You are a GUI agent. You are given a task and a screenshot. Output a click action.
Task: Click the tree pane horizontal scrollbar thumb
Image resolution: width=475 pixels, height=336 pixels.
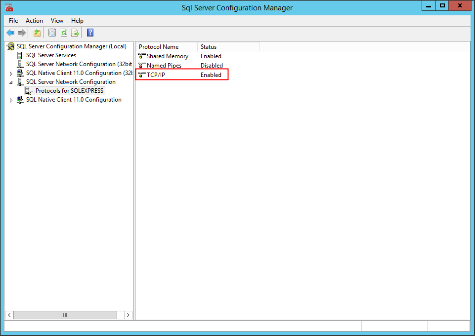pyautogui.click(x=65, y=315)
